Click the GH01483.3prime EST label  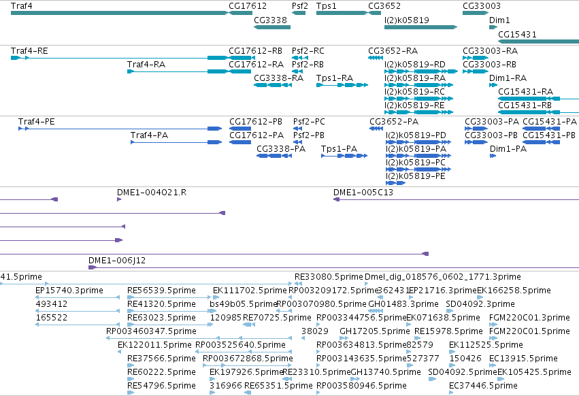(403, 304)
